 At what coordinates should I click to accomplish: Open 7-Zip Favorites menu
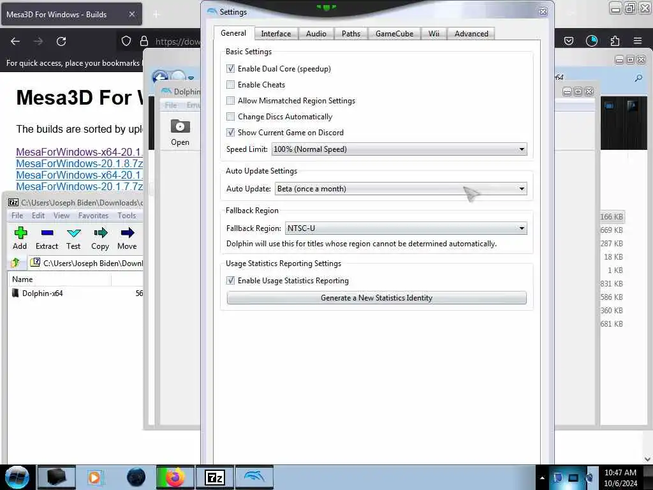pos(93,216)
